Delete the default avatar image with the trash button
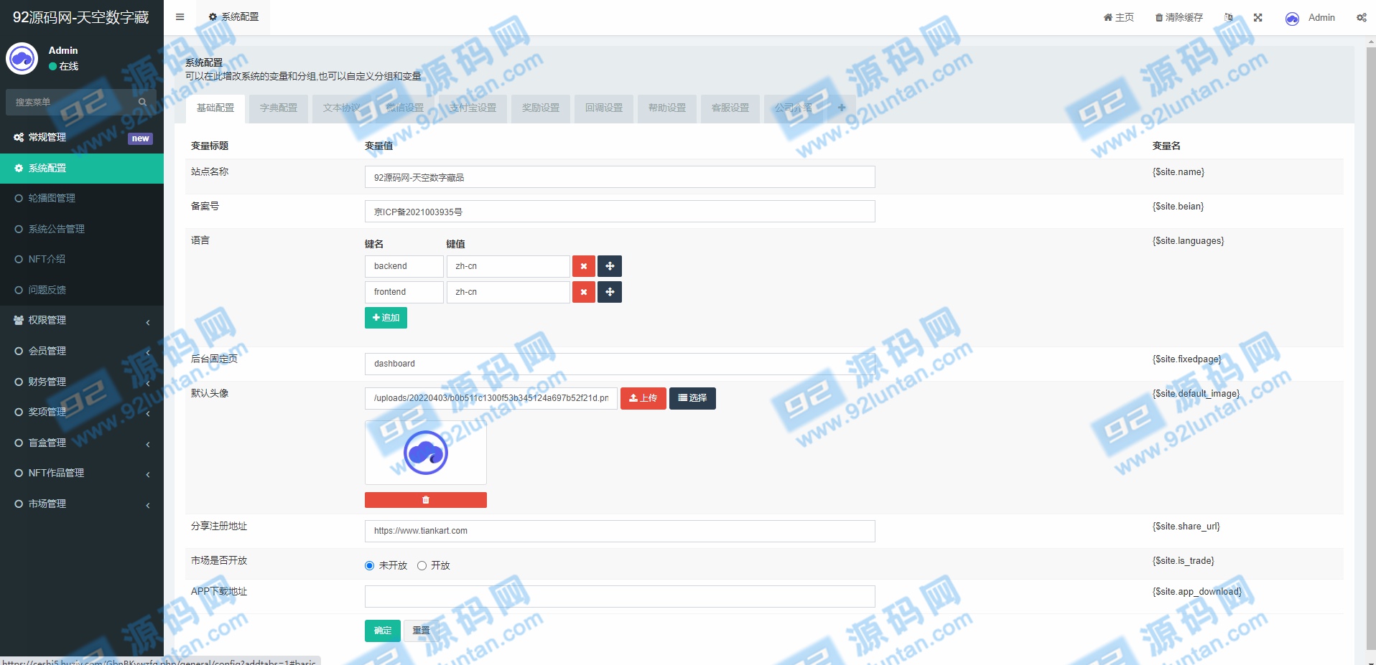1376x665 pixels. (426, 500)
